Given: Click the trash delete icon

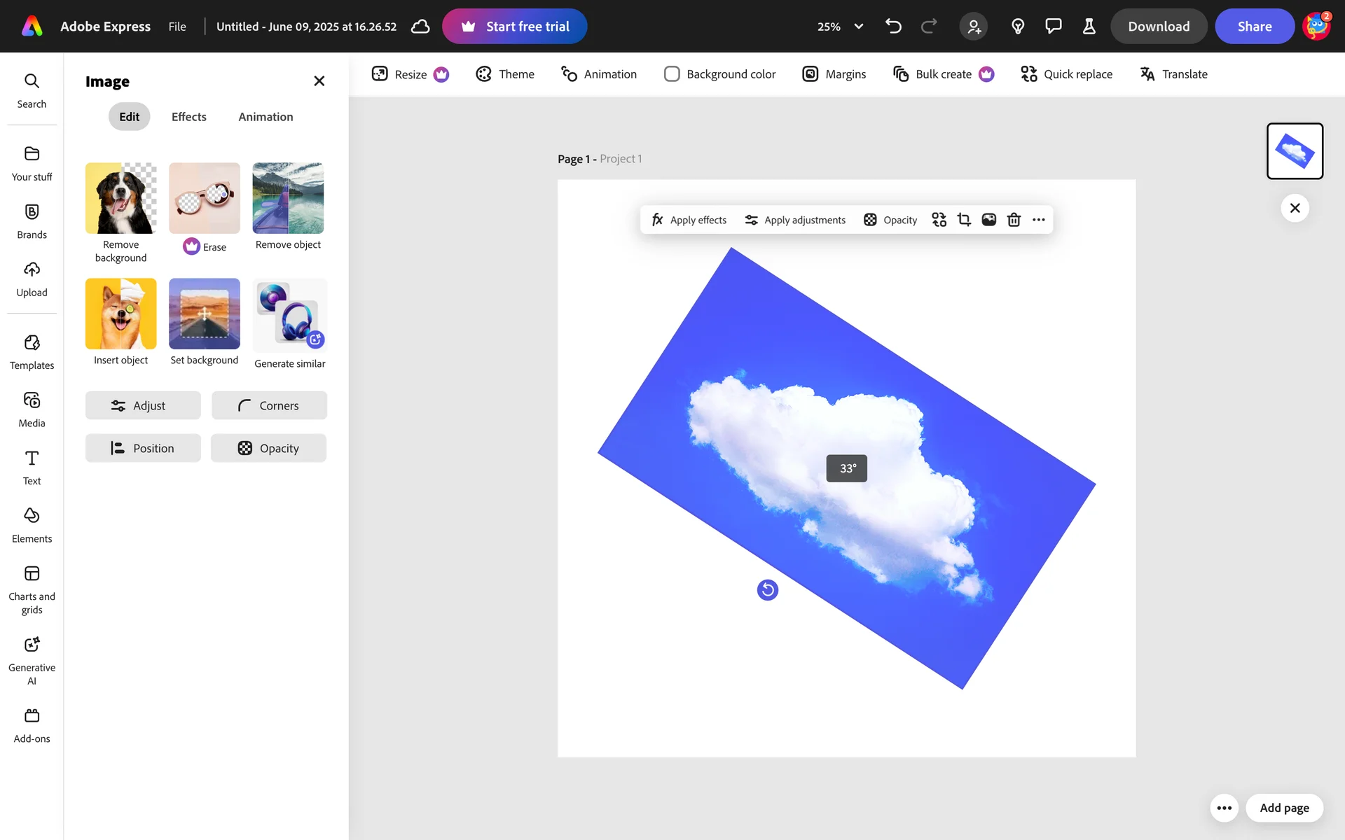Looking at the screenshot, I should pyautogui.click(x=1014, y=220).
